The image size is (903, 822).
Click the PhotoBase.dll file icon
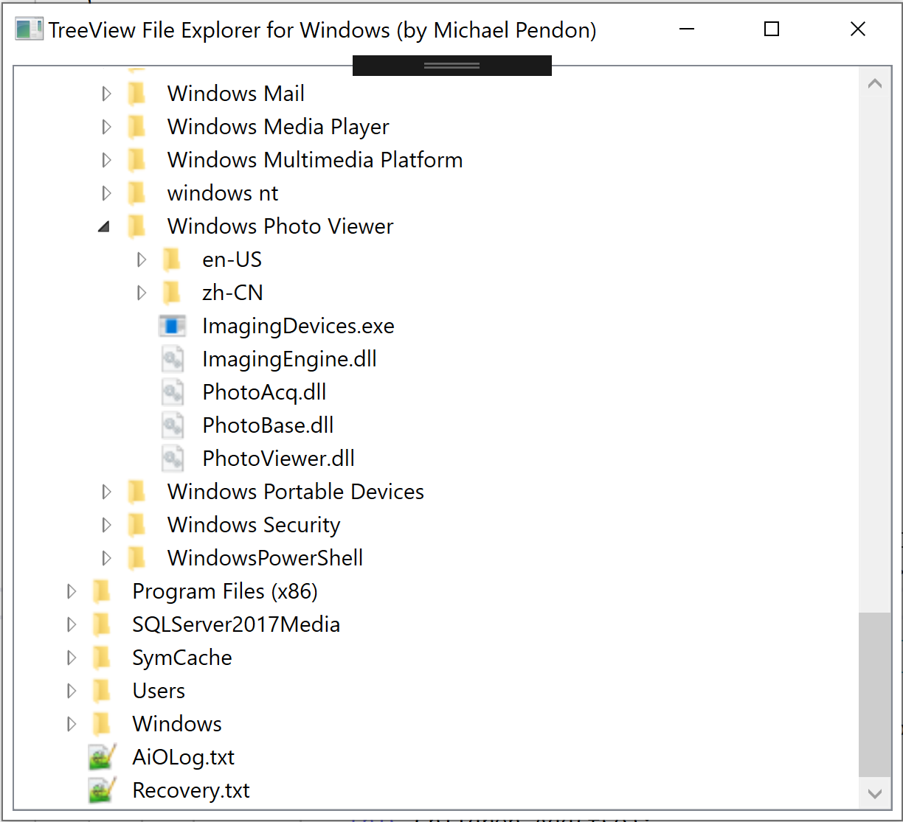point(173,425)
